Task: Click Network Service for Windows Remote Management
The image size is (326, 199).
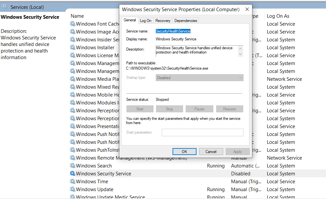Action: [284, 158]
